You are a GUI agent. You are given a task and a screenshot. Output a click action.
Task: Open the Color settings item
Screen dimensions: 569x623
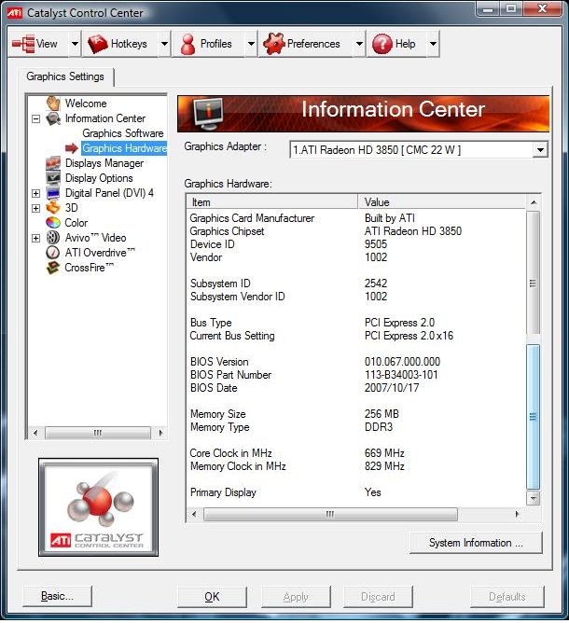click(76, 223)
